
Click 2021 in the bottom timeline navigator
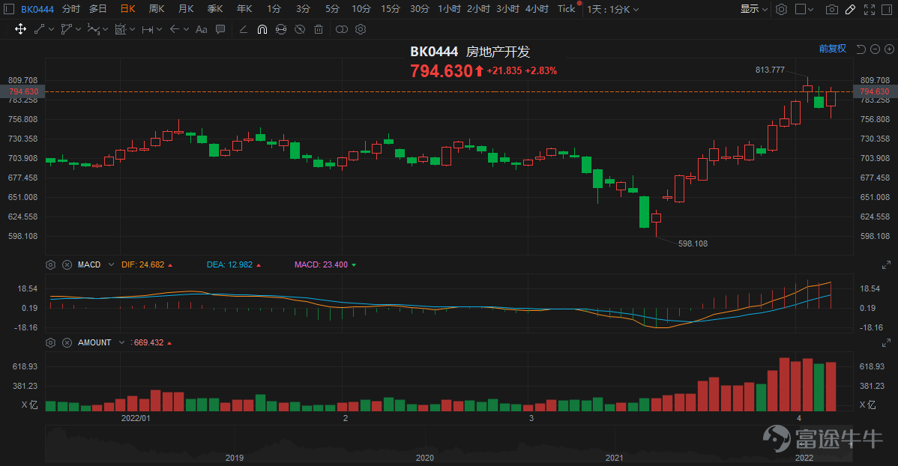pyautogui.click(x=614, y=458)
